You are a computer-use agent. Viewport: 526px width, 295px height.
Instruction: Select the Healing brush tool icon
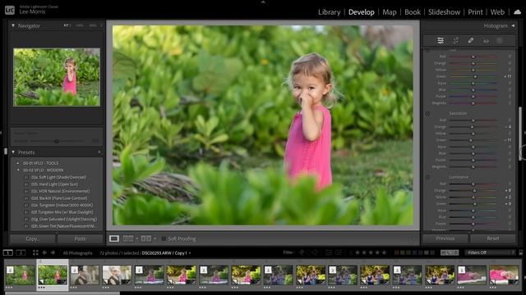tap(471, 40)
